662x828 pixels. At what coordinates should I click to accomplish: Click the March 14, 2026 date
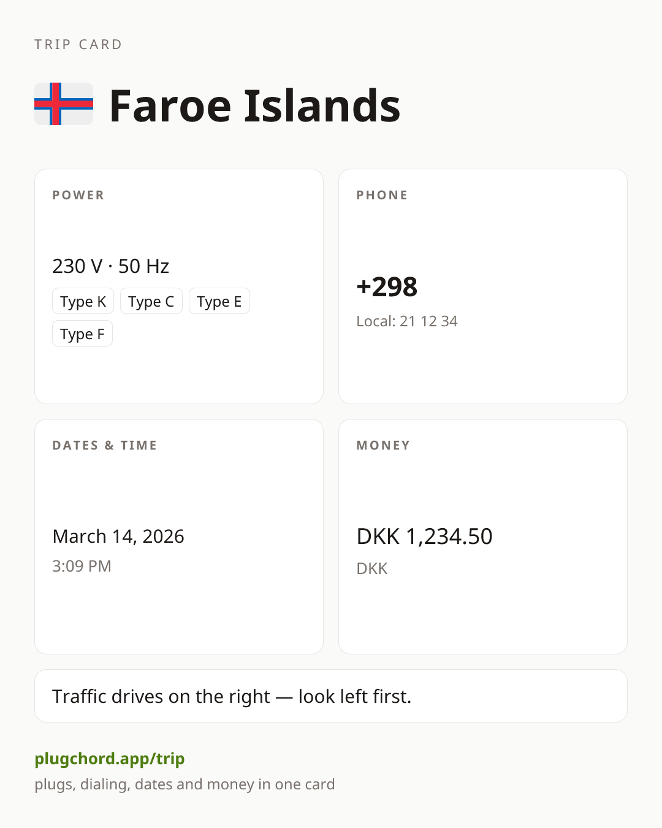(118, 536)
